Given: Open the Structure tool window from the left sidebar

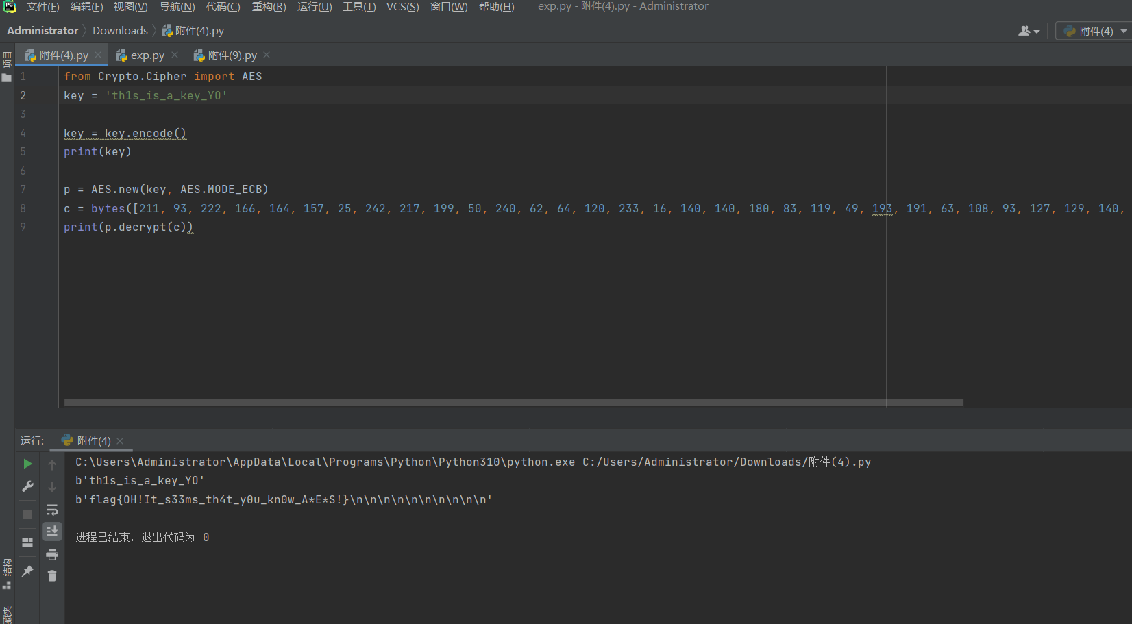Looking at the screenshot, I should click(x=7, y=574).
